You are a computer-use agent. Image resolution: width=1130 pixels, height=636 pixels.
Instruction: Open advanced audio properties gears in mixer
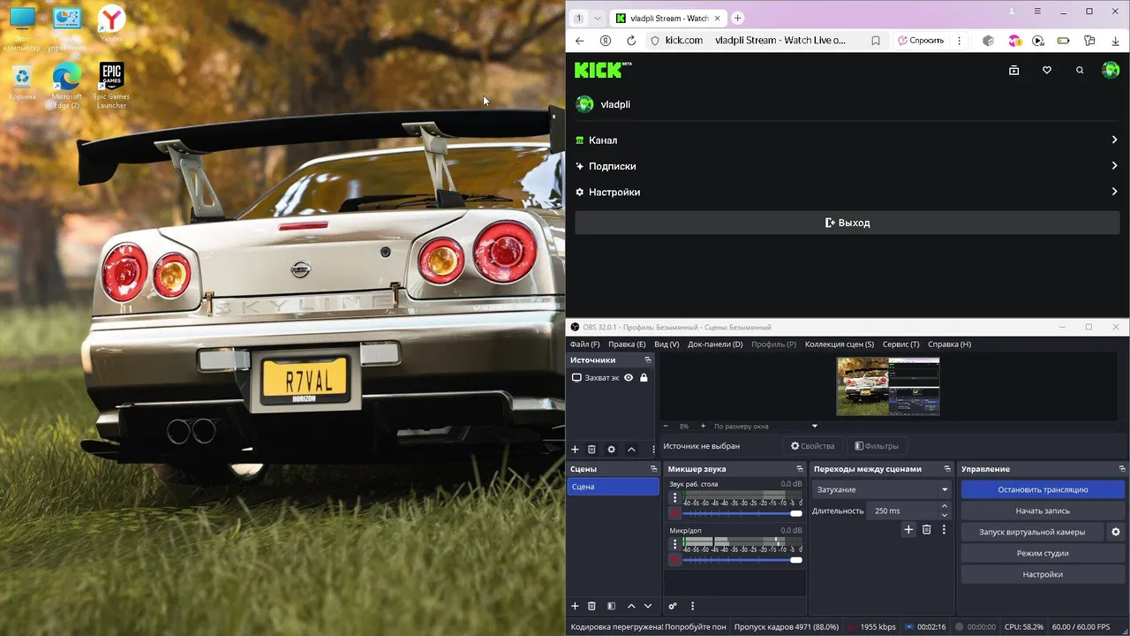pyautogui.click(x=673, y=606)
